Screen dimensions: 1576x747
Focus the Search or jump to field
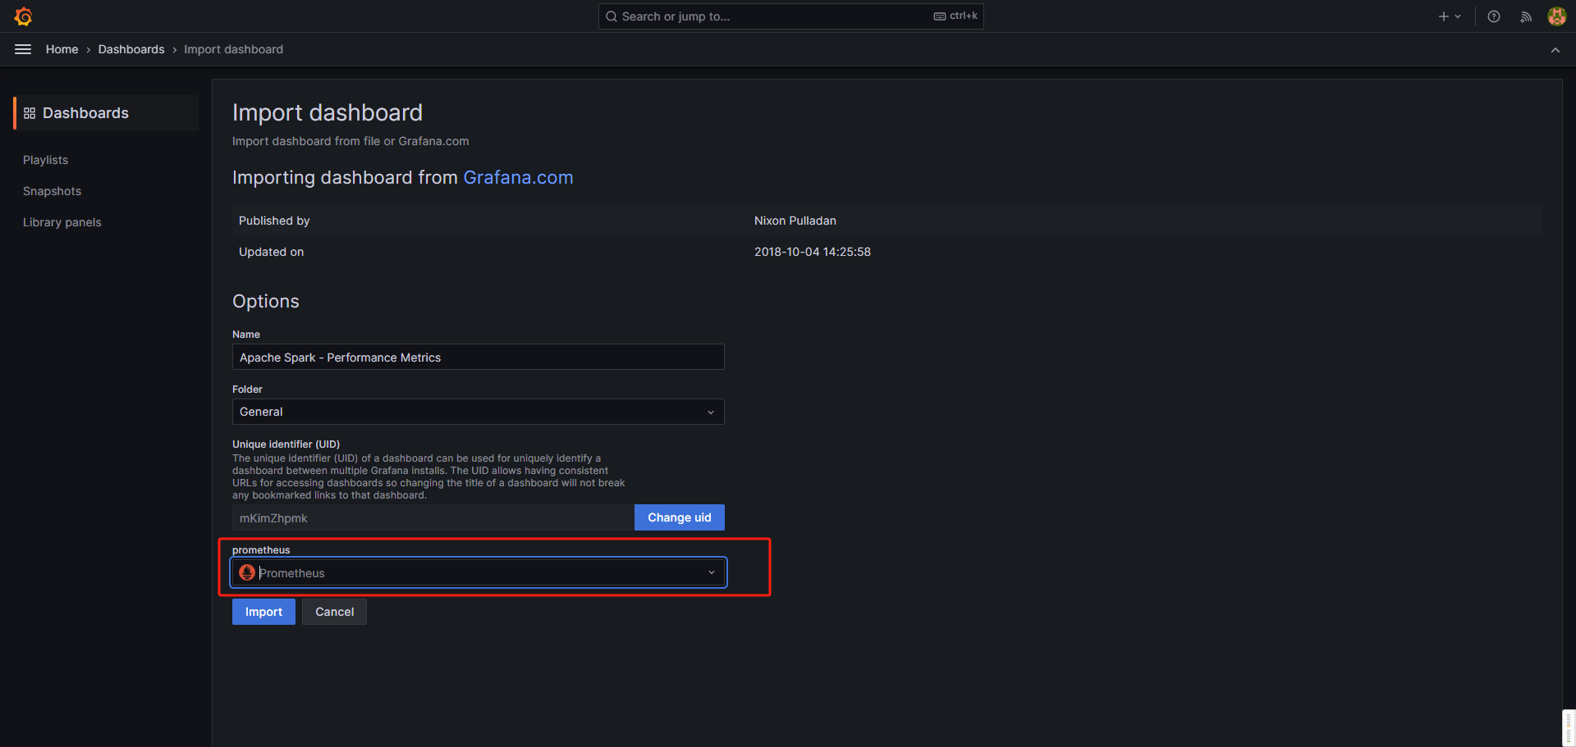(x=790, y=16)
